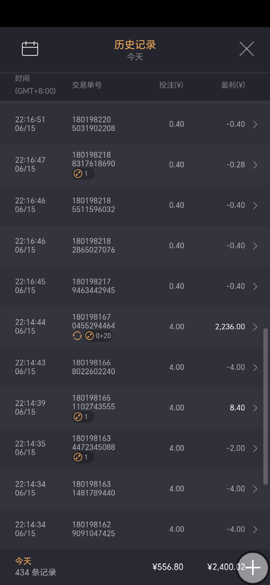This screenshot has width=270, height=585.
Task: Tap the 今天 date filter subtitle
Action: click(x=135, y=57)
